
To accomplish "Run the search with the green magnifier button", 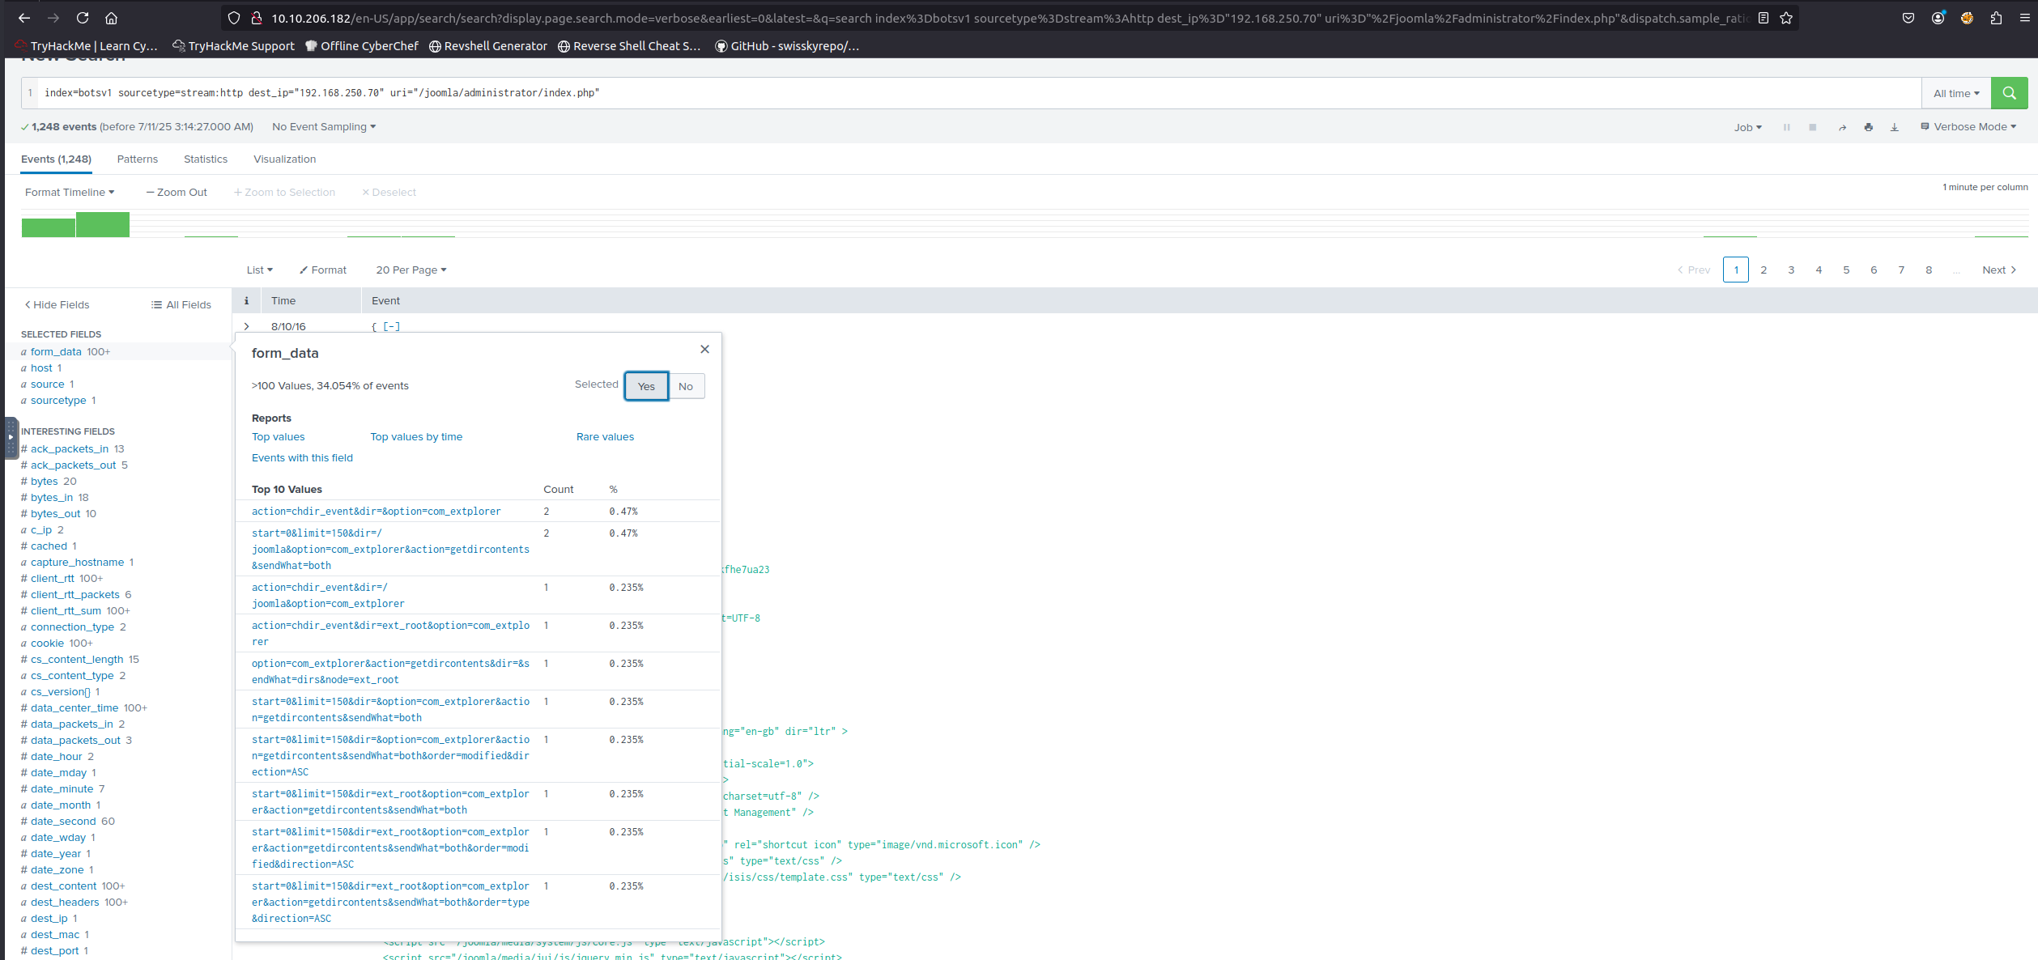I will (2009, 93).
